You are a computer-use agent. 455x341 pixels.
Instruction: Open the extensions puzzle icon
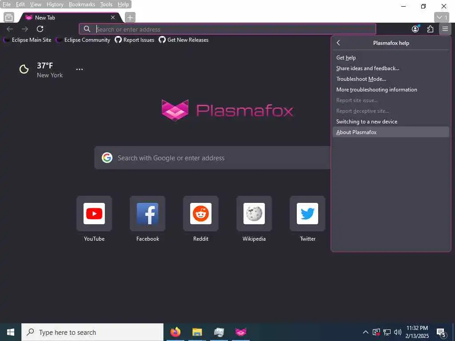(x=430, y=29)
